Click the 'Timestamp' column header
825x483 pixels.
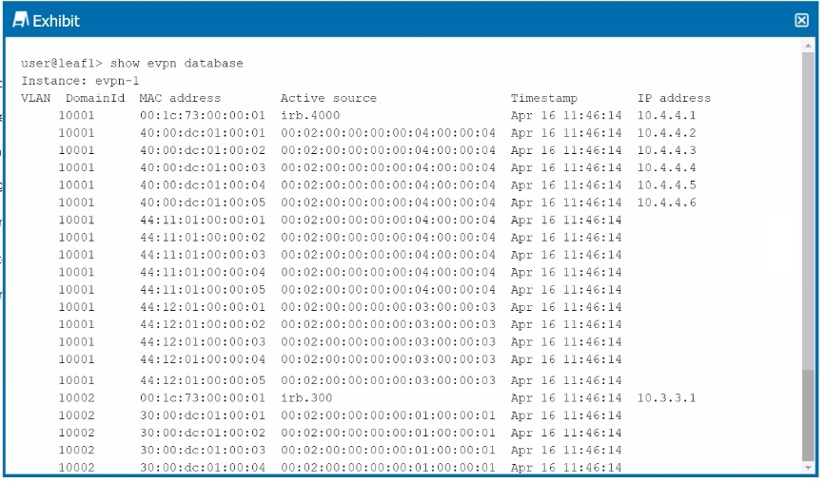(543, 98)
